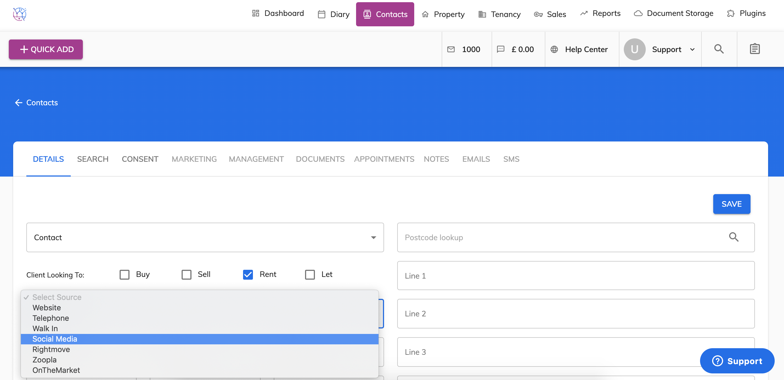Open the Support user menu chevron

(x=692, y=49)
